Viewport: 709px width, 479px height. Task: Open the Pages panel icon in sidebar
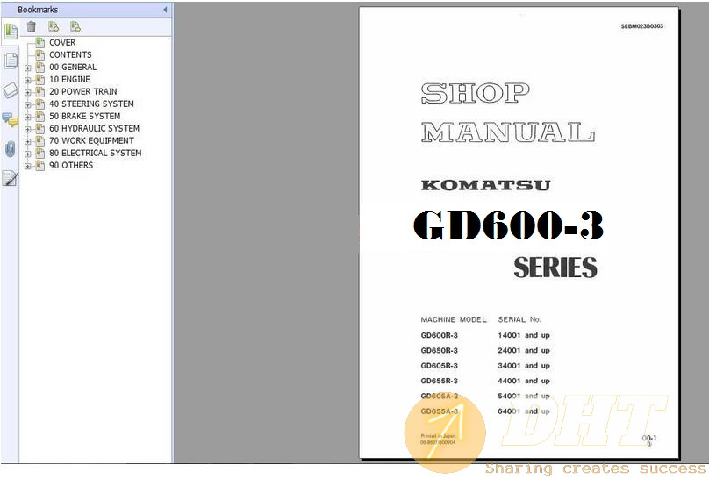[10, 61]
